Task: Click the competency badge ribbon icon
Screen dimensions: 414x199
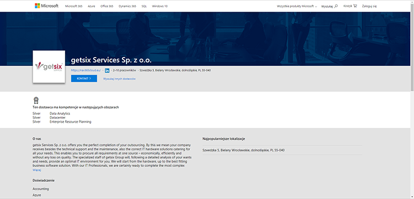Action: pos(36,101)
